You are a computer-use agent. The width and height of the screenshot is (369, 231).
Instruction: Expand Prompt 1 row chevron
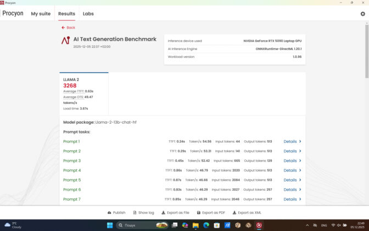[300, 141]
